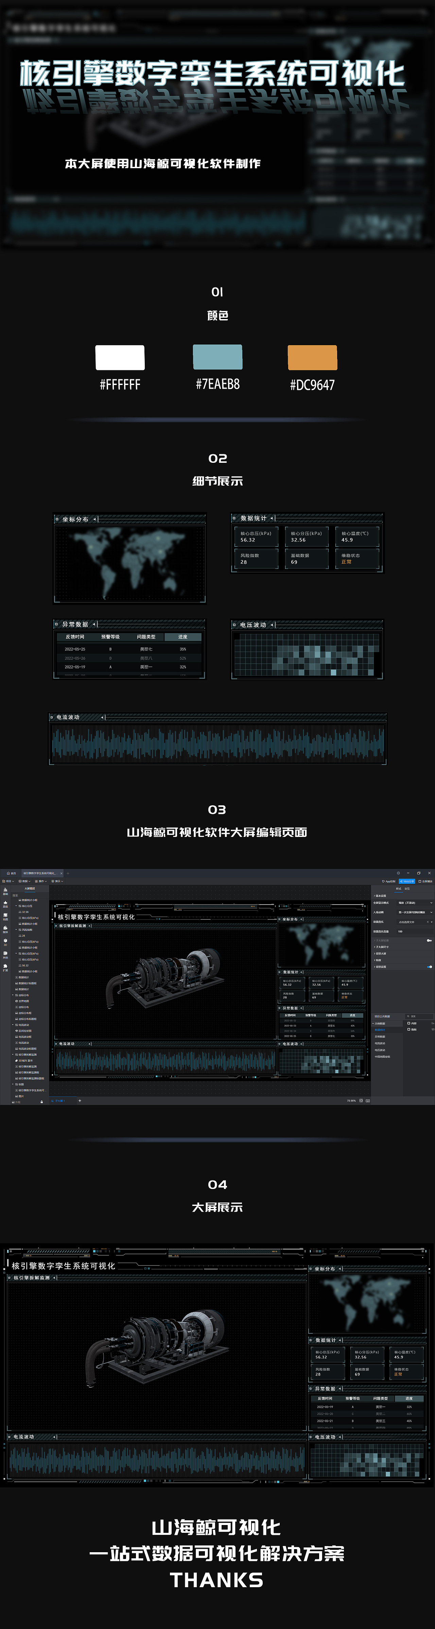The width and height of the screenshot is (435, 1629).
Task: Select the white #FFFFFF color swatch
Action: 120,357
